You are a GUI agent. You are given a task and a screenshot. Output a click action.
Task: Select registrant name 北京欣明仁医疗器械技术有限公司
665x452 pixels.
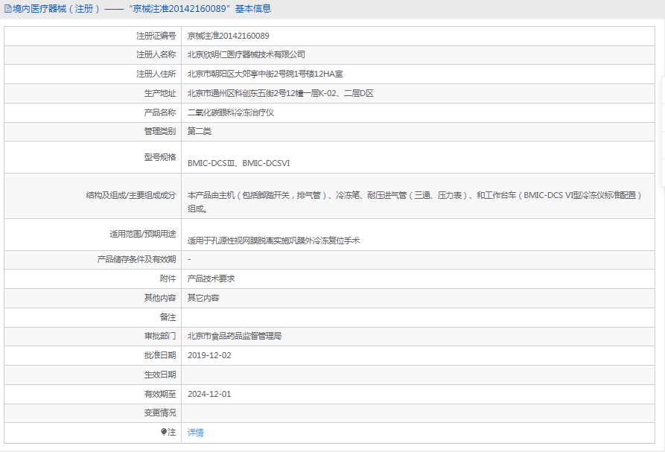[x=246, y=55]
